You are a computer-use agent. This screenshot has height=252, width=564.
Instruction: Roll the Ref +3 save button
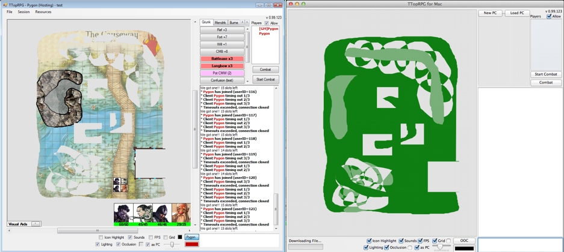click(222, 30)
